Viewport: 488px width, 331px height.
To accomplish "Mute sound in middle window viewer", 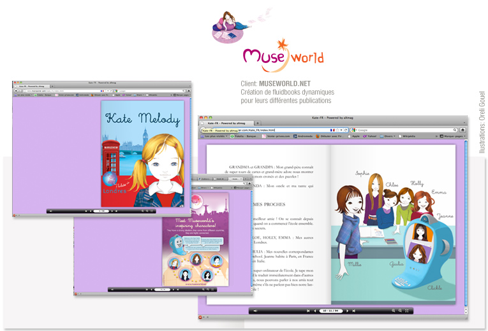I will pos(112,290).
